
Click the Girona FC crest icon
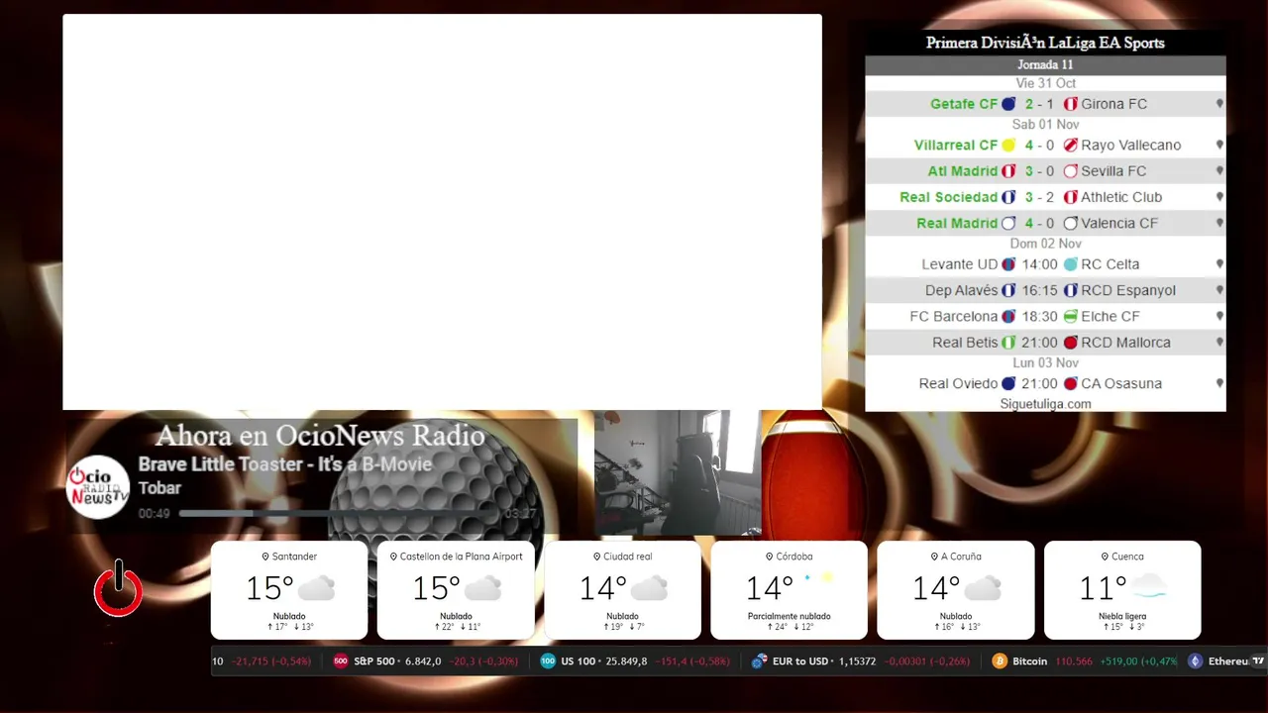(1070, 104)
